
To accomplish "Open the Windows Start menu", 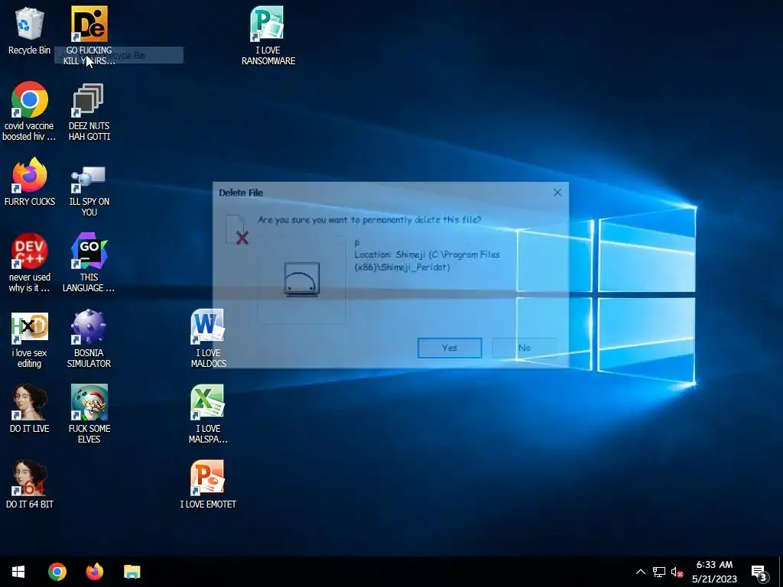I will 18,572.
